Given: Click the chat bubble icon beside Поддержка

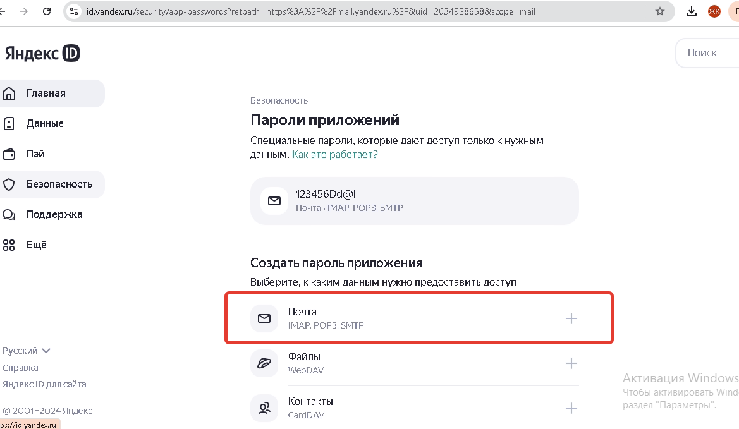Looking at the screenshot, I should (x=9, y=215).
